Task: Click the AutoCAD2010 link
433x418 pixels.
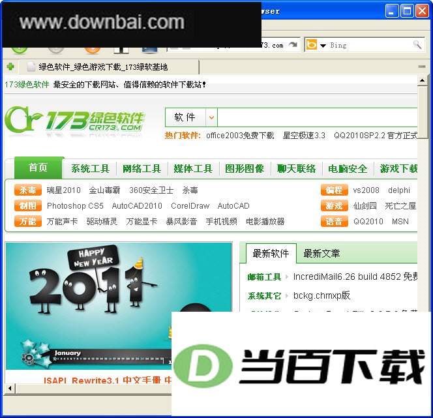Action: pos(137,206)
